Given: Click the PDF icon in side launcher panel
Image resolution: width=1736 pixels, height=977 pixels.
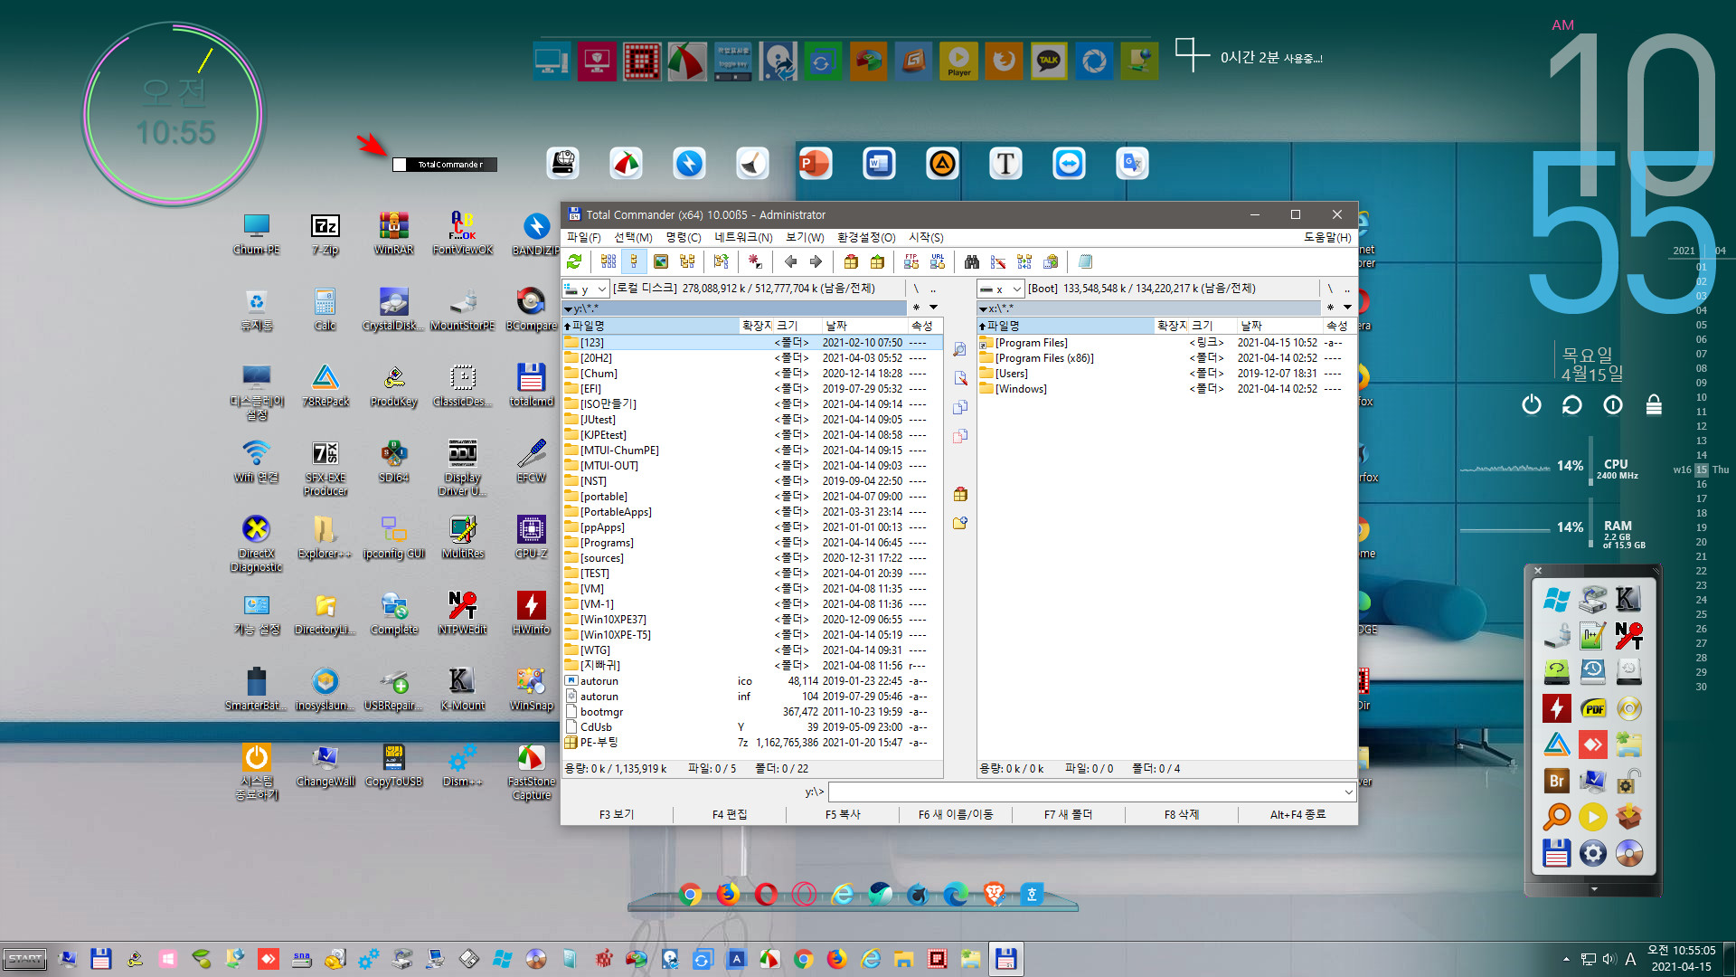Looking at the screenshot, I should (1592, 708).
